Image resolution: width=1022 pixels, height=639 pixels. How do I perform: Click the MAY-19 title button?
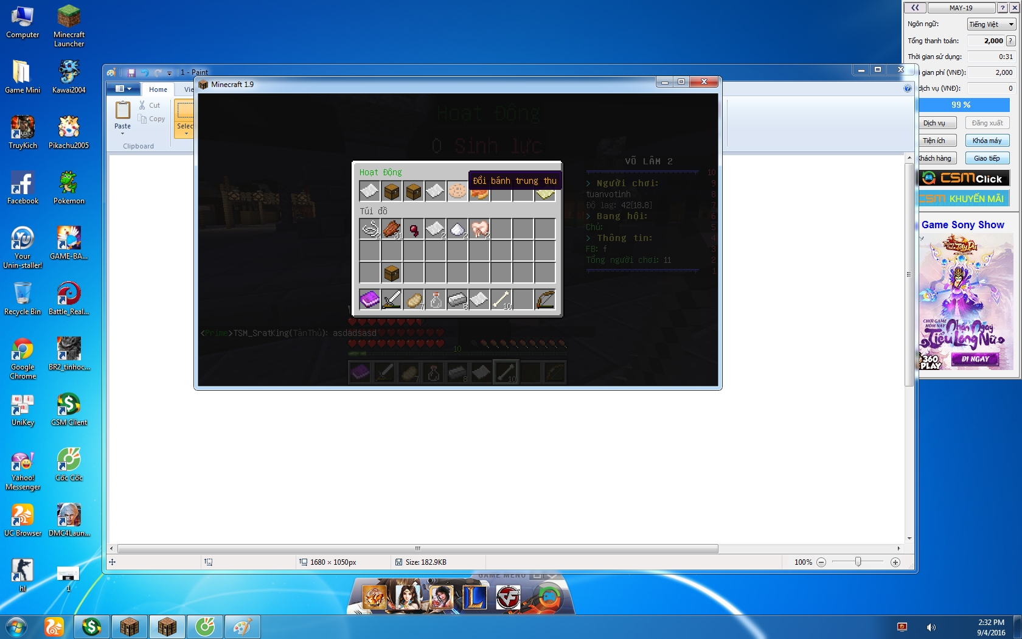[x=961, y=8]
